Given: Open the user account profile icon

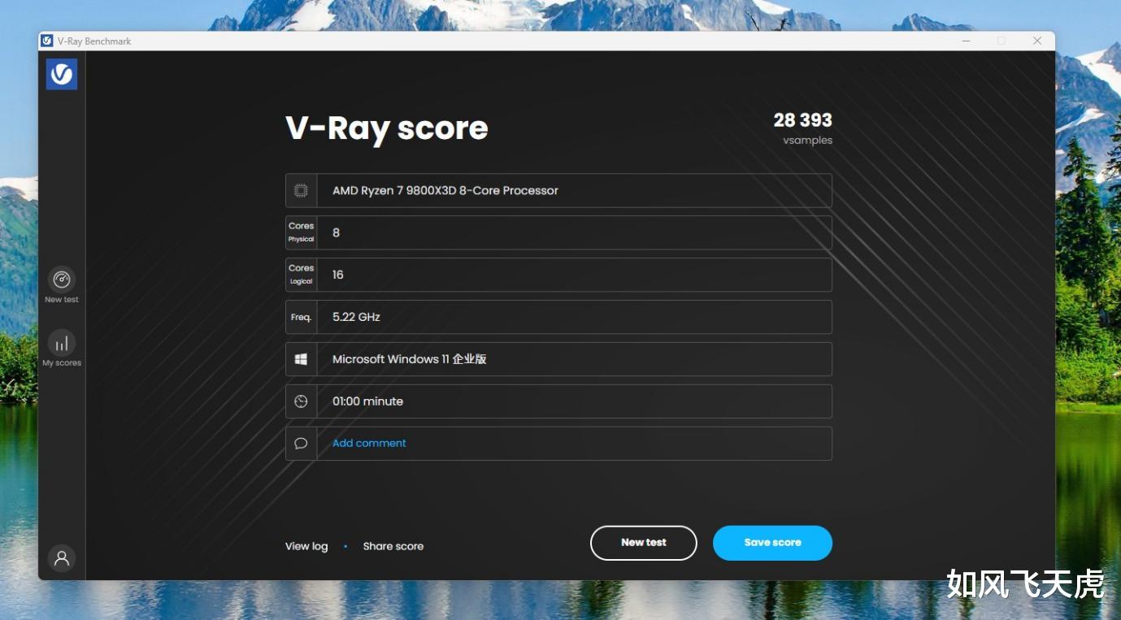Looking at the screenshot, I should tap(62, 558).
